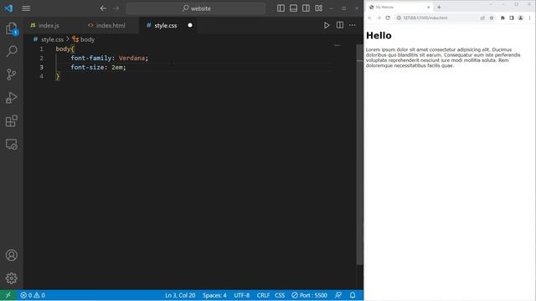Open the VS Code hamburger application menu
This screenshot has width=536, height=301.
tap(26, 8)
